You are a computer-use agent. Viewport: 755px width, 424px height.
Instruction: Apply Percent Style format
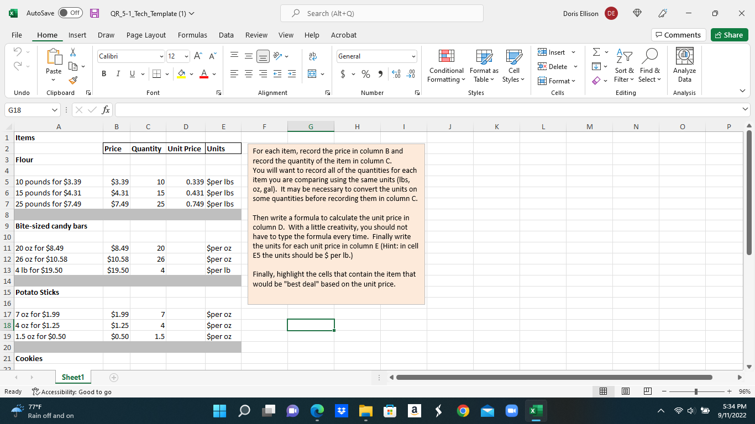365,74
